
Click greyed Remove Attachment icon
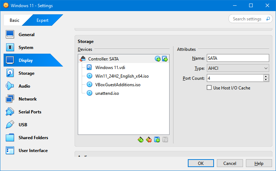[x=165, y=140]
